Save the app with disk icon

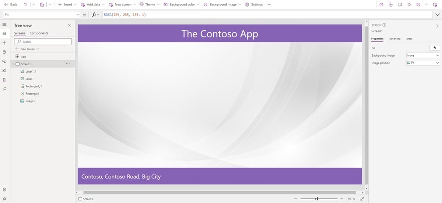click(418, 5)
